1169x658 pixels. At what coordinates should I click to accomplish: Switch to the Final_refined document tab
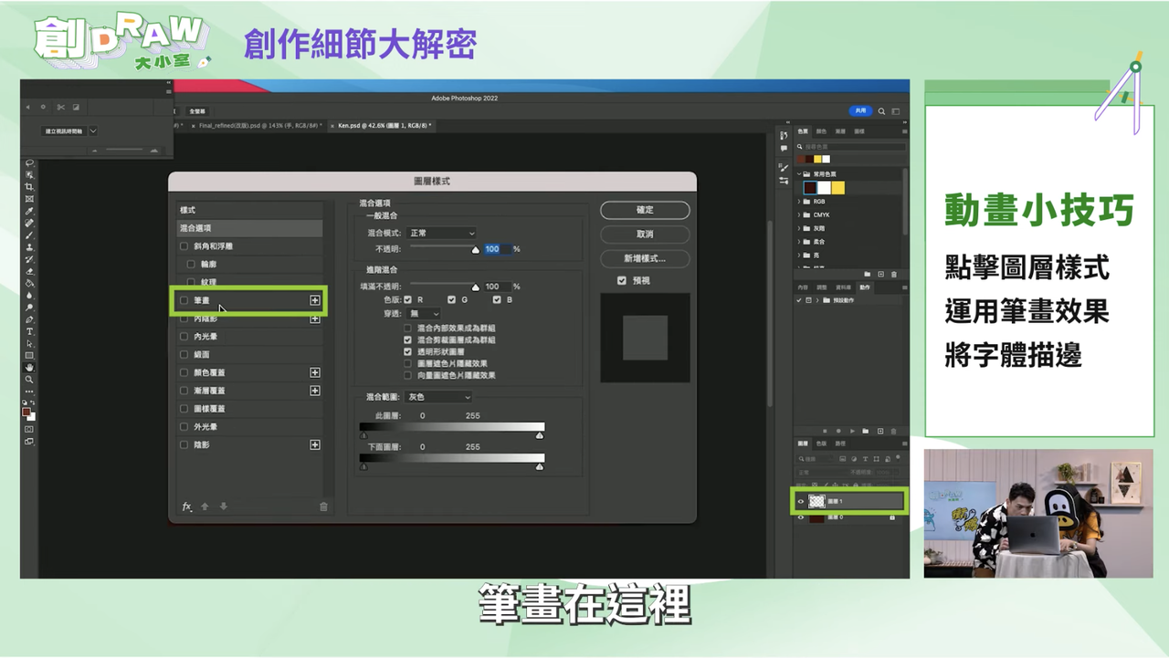(x=258, y=125)
